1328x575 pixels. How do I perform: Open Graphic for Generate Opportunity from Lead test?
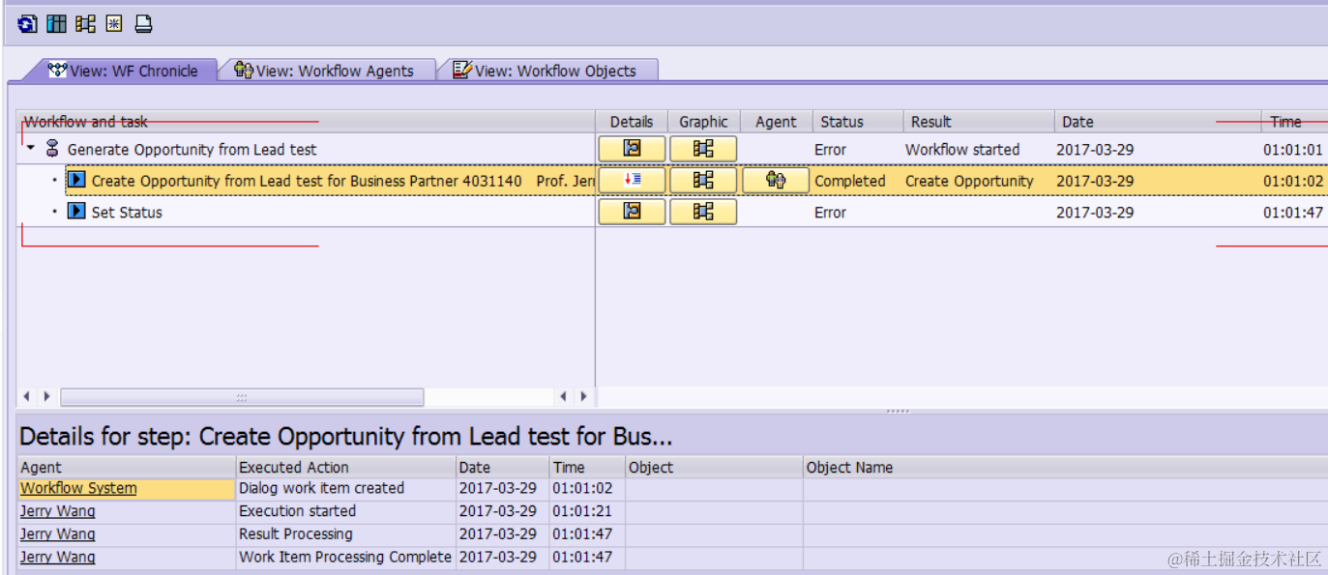click(x=703, y=149)
